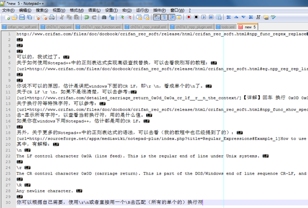The image size is (308, 208).
Task: Click the user-defined language lightning icon
Action: point(179,18)
